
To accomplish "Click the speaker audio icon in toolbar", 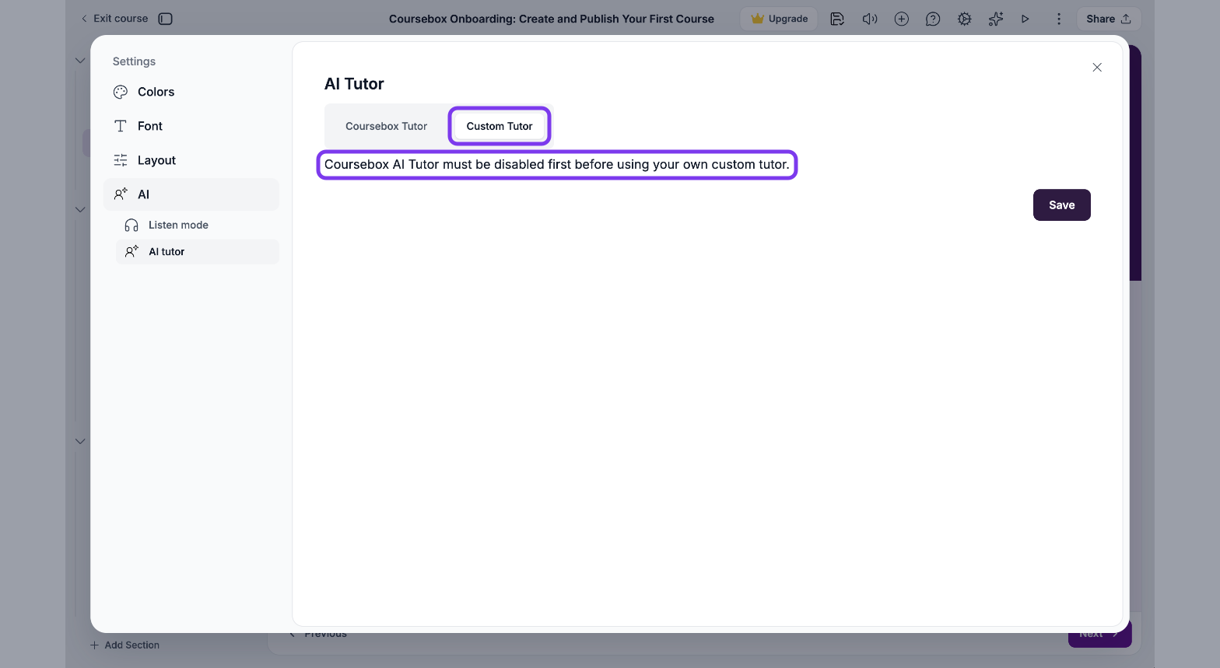I will pos(870,19).
